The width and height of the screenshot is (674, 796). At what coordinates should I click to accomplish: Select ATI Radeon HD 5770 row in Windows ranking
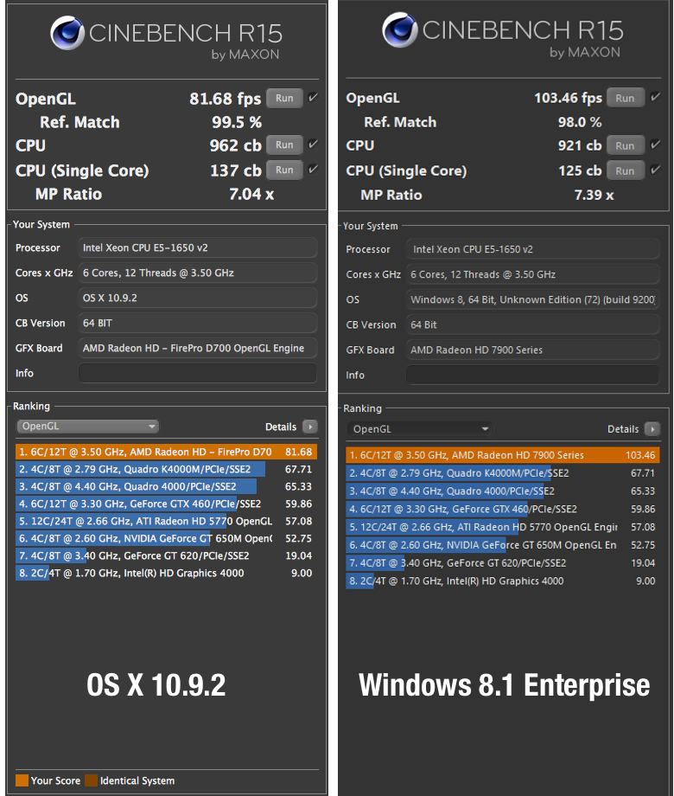tap(503, 527)
